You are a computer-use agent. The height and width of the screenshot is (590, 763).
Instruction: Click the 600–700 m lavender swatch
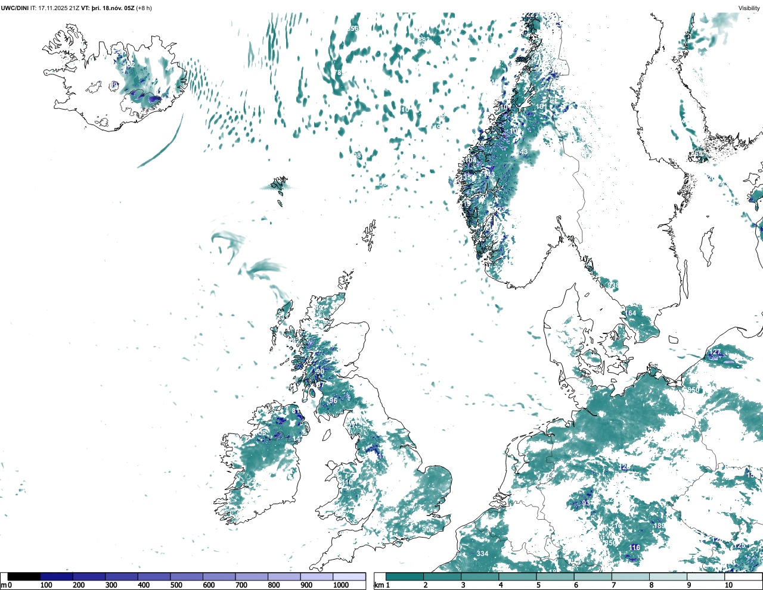pyautogui.click(x=219, y=576)
